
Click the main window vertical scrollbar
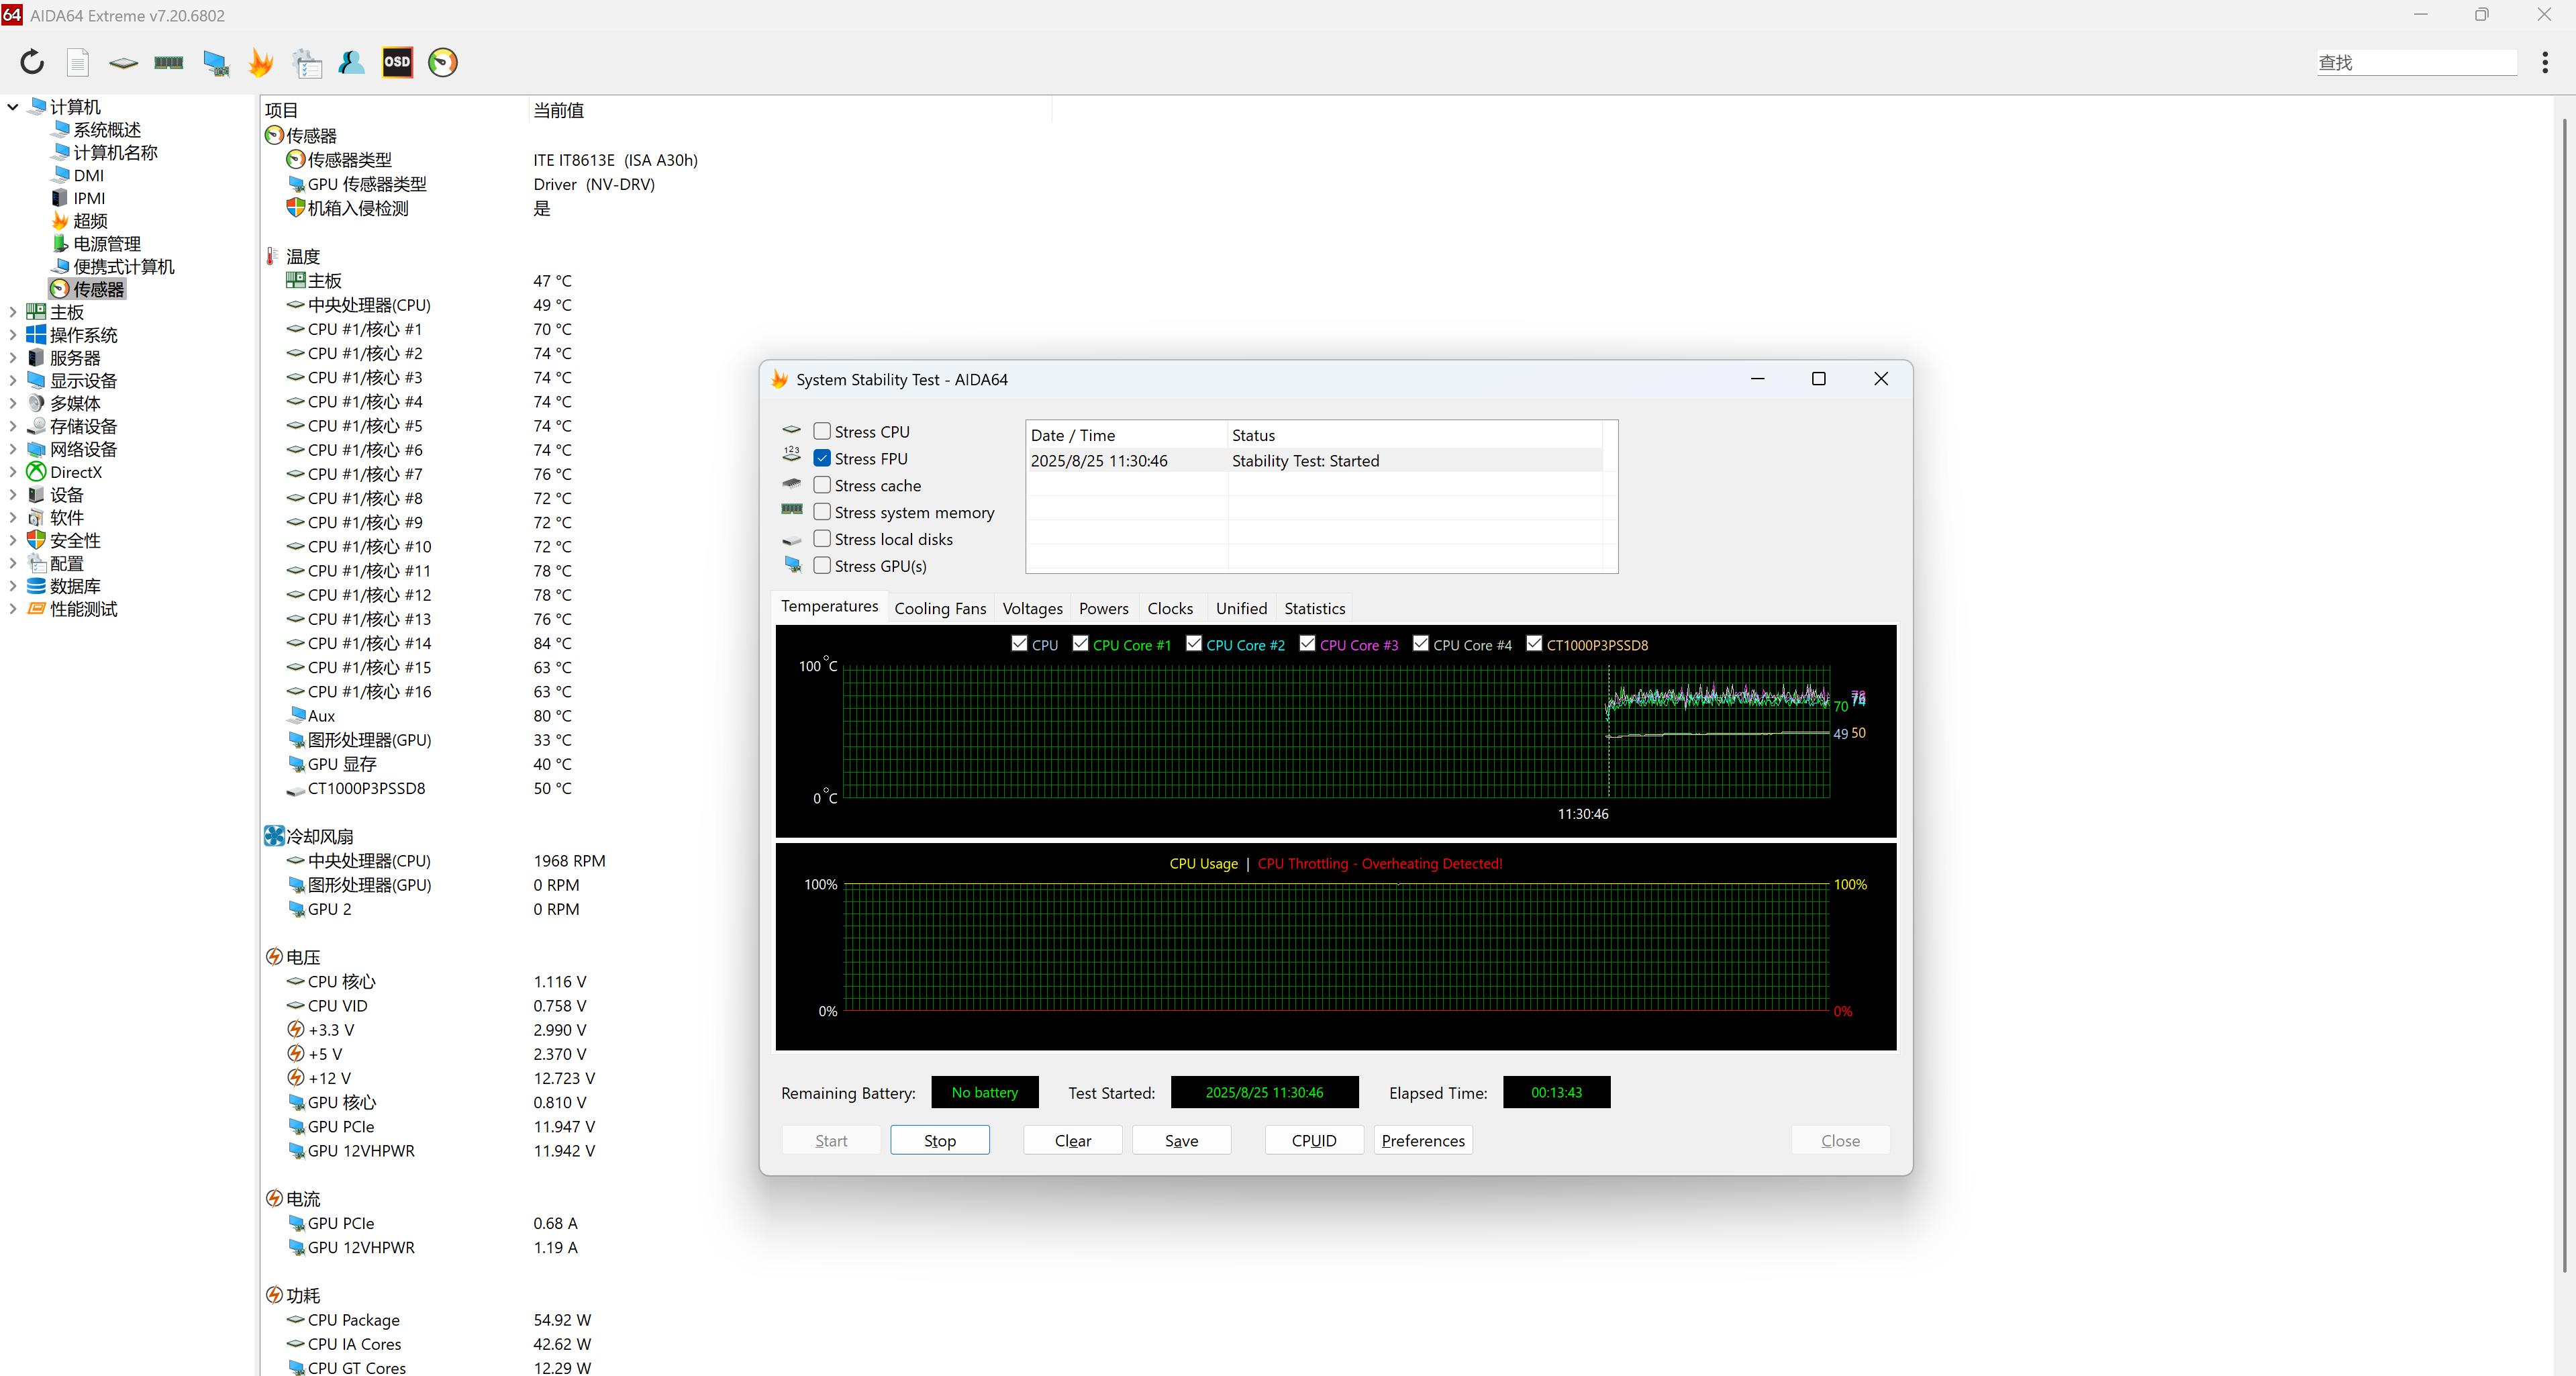click(x=2564, y=695)
